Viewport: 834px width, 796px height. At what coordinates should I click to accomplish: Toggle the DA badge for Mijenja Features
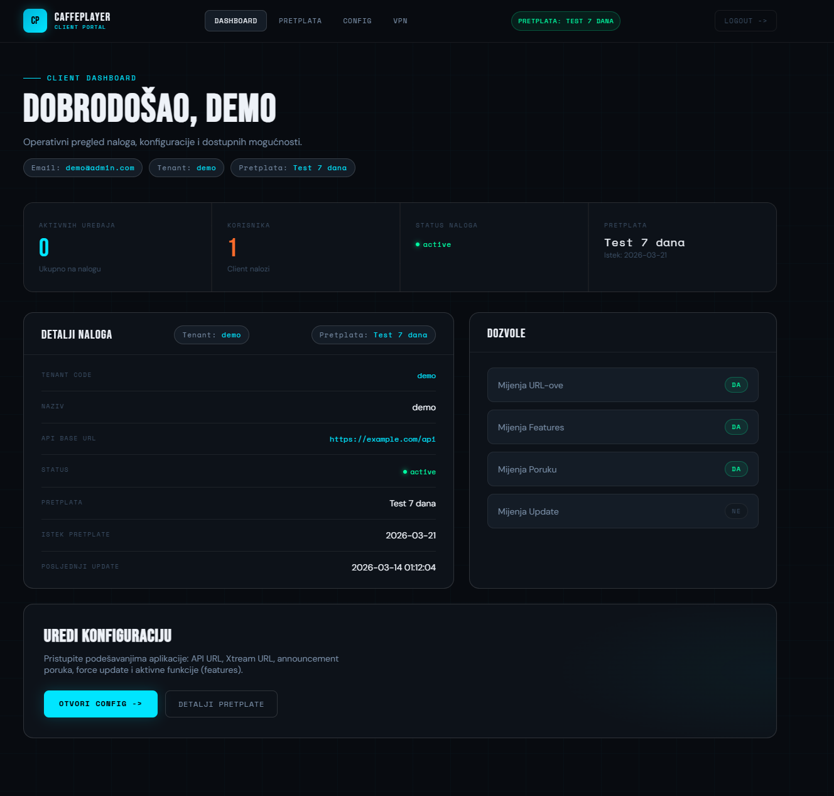[736, 427]
